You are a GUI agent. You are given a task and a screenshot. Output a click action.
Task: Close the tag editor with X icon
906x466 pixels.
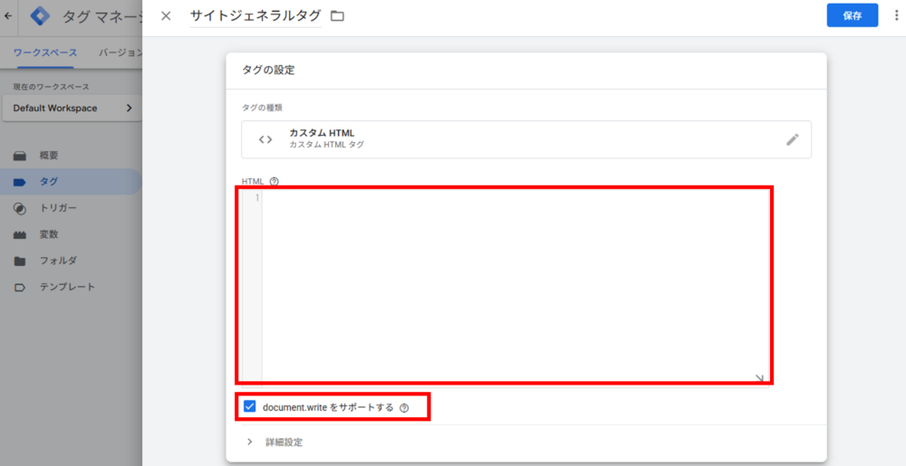[x=166, y=15]
